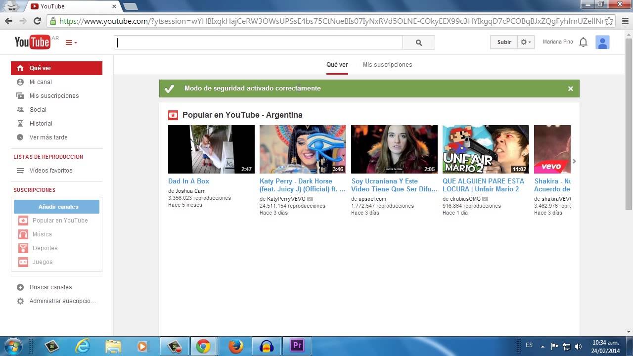Viewport: 633px width, 356px height.
Task: Open the Unfair Mario 2 thumbnail
Action: [486, 149]
